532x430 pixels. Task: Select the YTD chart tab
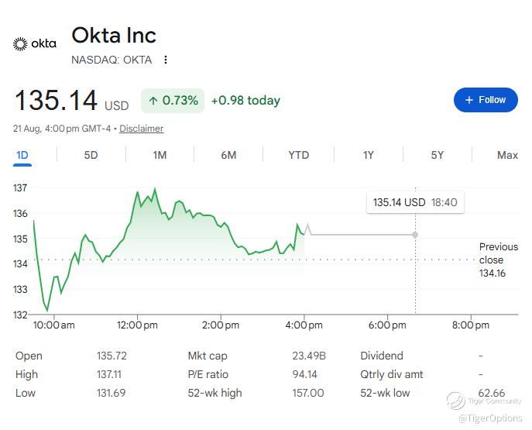click(299, 156)
